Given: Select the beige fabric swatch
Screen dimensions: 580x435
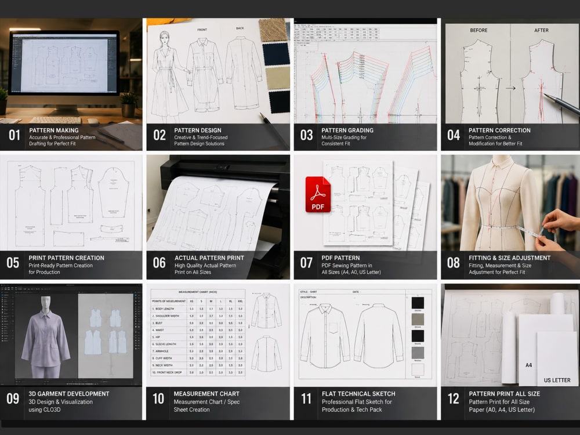Looking at the screenshot, I should (278, 78).
